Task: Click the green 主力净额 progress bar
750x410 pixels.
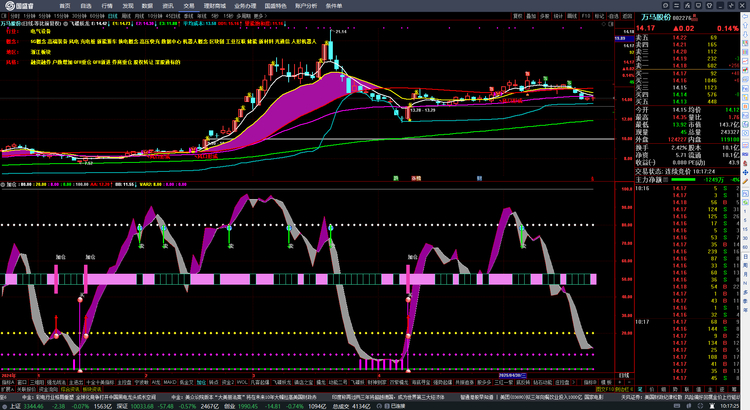Action: 683,180
